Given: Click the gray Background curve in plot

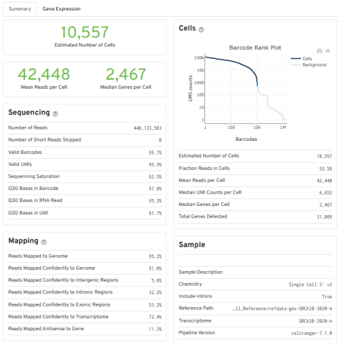Looking at the screenshot, I should 270,104.
